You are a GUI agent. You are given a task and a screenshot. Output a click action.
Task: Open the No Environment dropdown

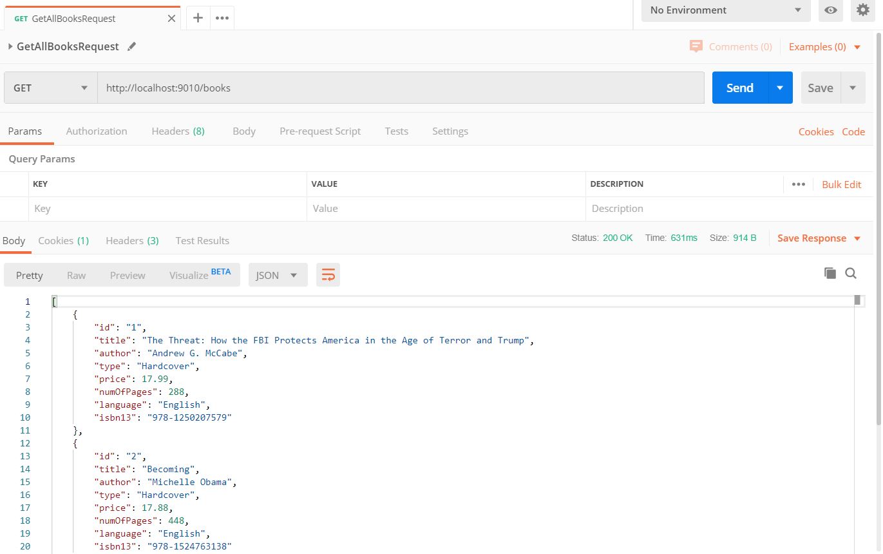725,10
